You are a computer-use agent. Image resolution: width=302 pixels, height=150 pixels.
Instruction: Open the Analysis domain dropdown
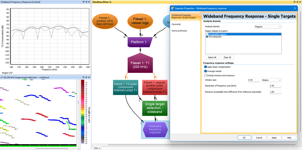[268, 26]
